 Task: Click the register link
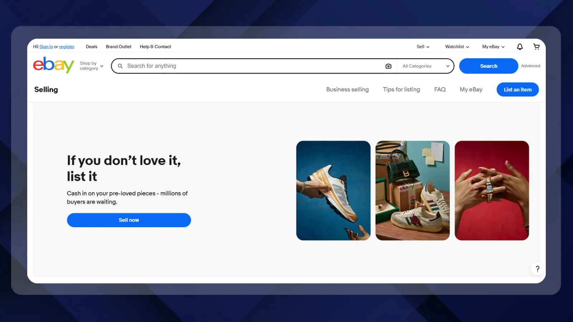pos(67,47)
